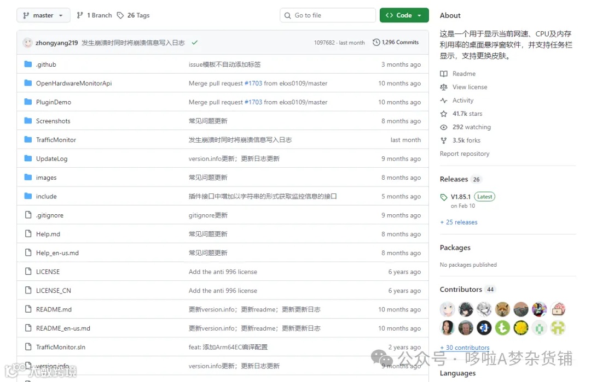Show + 25 releases
The image size is (591, 382).
[x=459, y=222]
